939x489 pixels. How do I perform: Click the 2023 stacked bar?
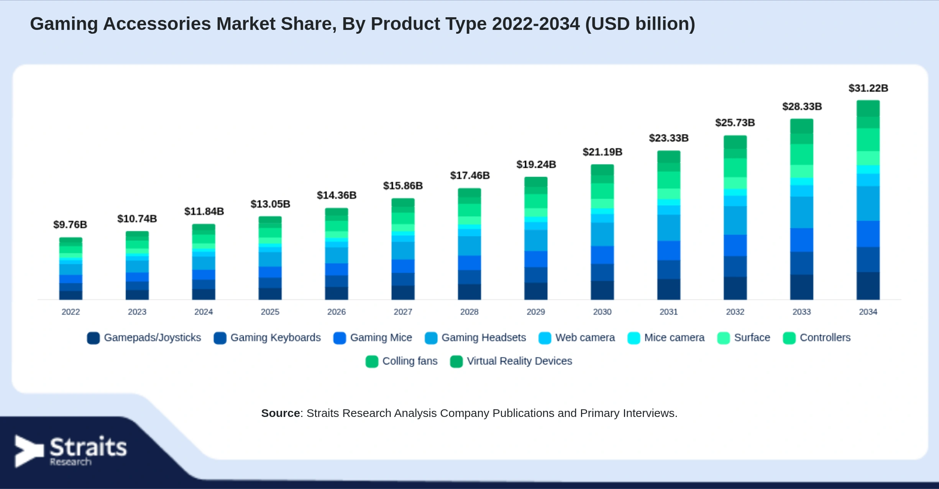pyautogui.click(x=137, y=266)
